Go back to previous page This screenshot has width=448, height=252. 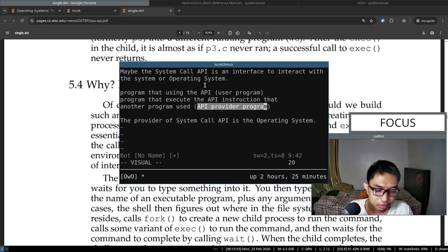(5, 21)
